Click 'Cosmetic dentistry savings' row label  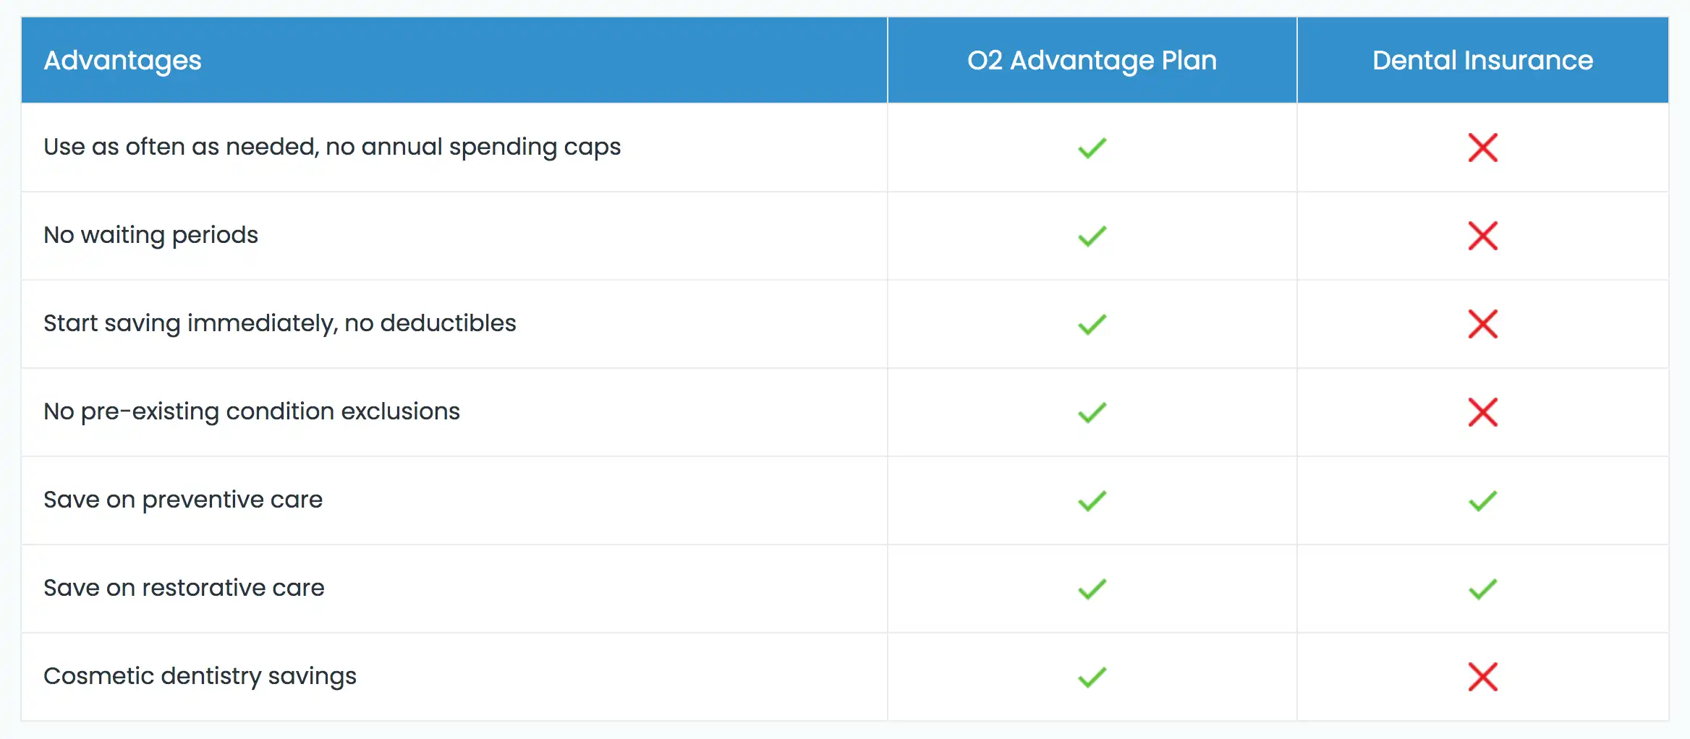[200, 677]
